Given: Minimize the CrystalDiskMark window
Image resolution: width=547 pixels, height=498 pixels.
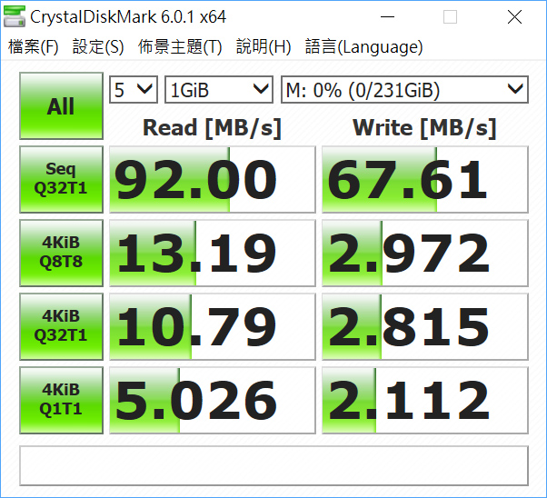Looking at the screenshot, I should coord(387,16).
